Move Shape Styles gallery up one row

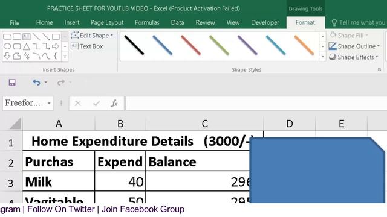coord(322,37)
